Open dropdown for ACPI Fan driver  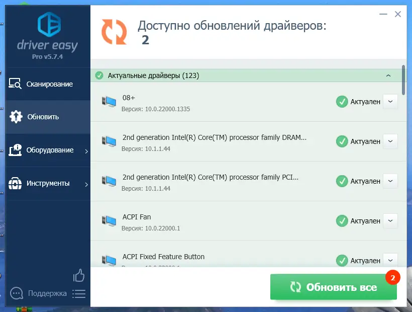click(x=390, y=221)
